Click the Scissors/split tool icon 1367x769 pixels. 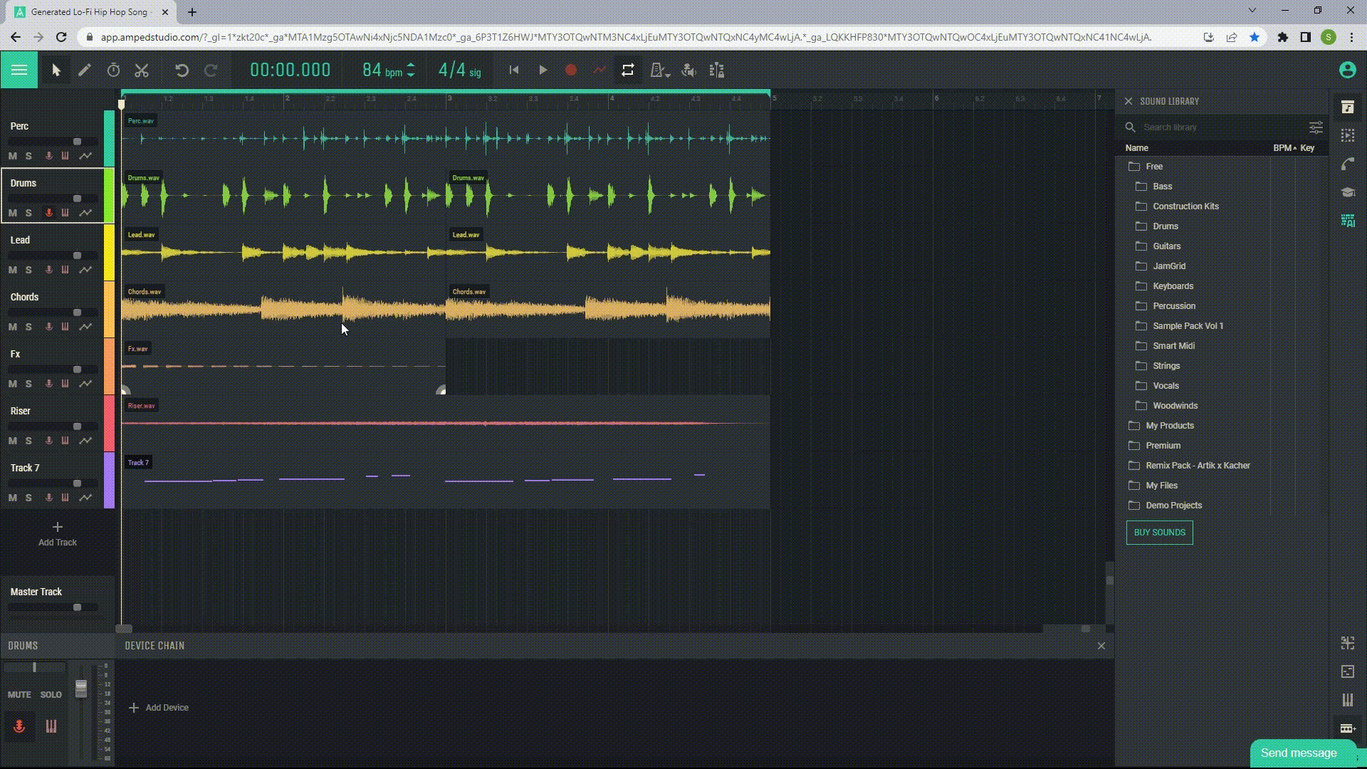tap(142, 70)
